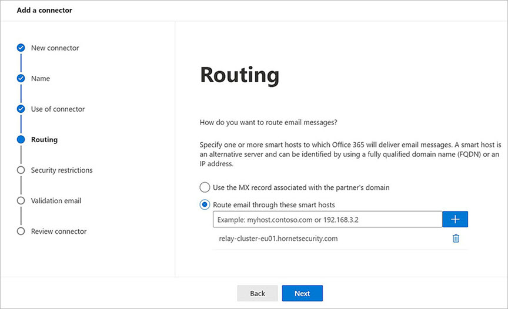
Task: Open the Security restrictions step label
Action: 62,170
